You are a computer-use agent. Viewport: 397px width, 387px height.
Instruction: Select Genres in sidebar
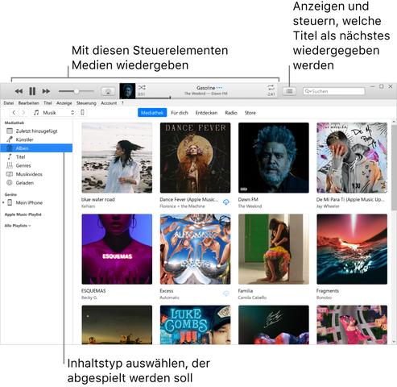pos(36,165)
